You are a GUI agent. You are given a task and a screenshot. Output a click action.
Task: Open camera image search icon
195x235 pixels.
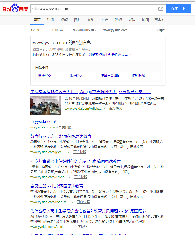click(x=161, y=9)
